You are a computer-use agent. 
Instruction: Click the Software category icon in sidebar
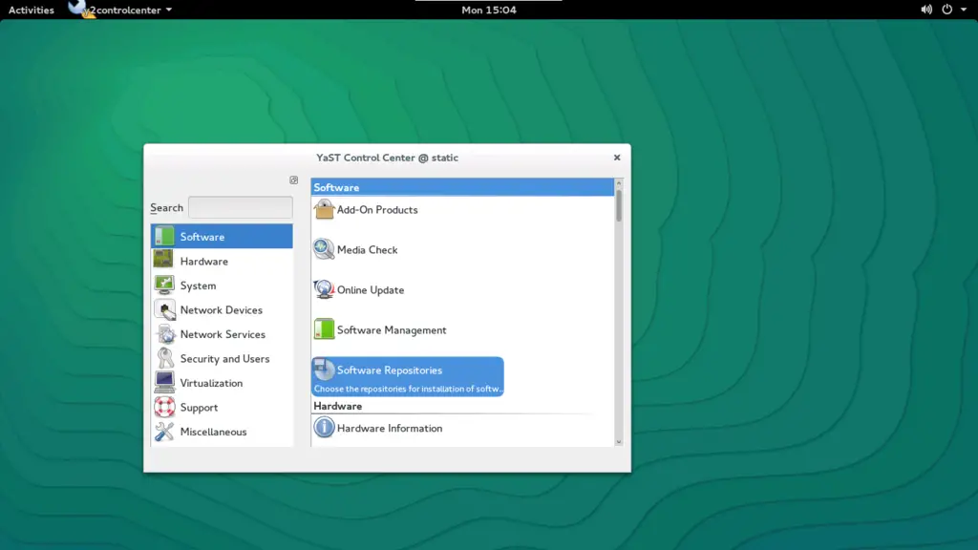164,237
